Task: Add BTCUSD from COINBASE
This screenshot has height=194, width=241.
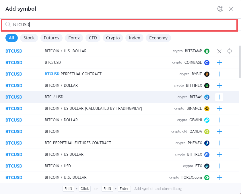Action: pos(219,63)
